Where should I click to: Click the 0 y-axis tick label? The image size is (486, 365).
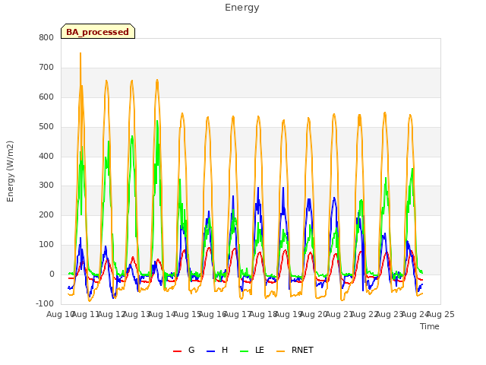point(52,274)
